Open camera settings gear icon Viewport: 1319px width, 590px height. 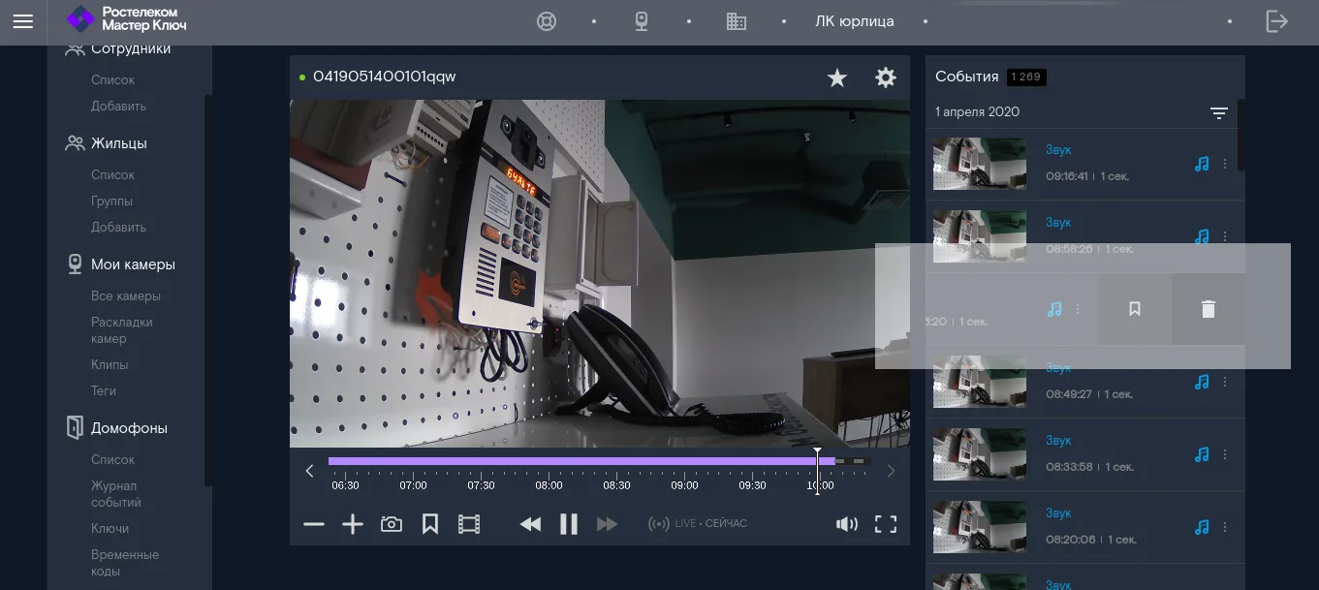886,78
